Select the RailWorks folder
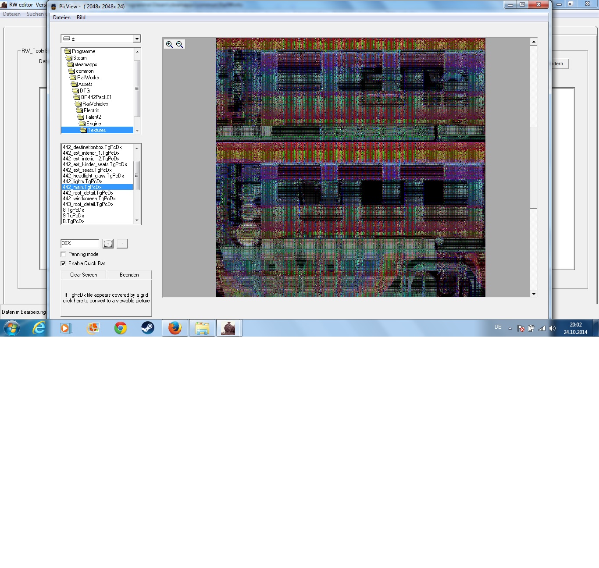 point(88,78)
